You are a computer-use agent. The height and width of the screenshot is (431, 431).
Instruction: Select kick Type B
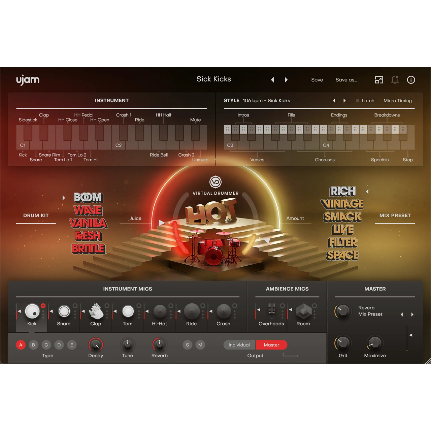(33, 345)
